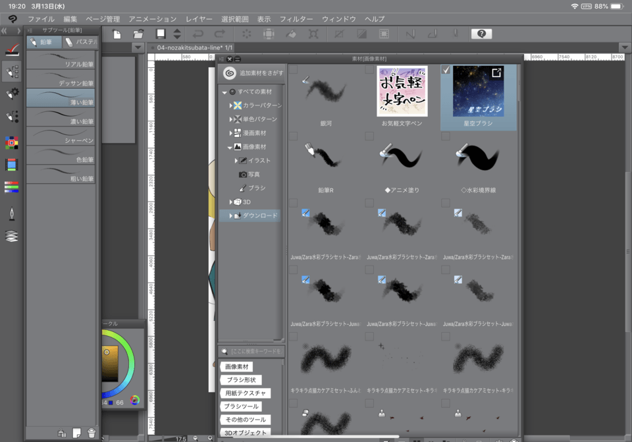Image resolution: width=632 pixels, height=442 pixels.
Task: Click the Open file folder icon
Action: (139, 34)
